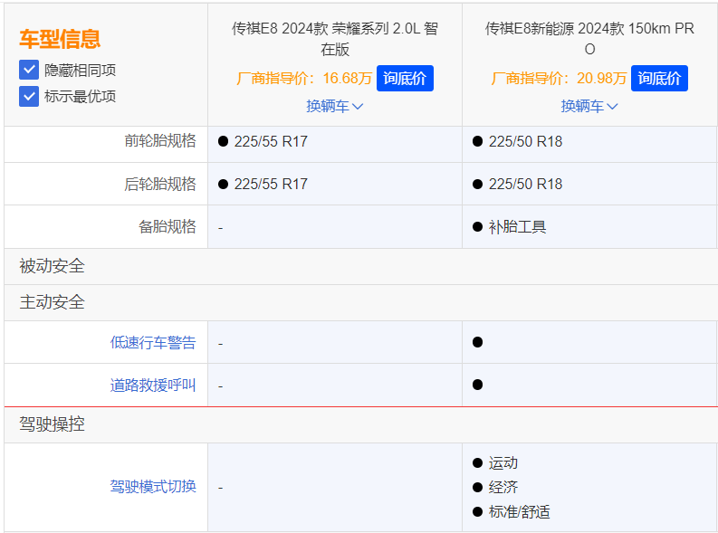
Task: Click the 标准/舒适 driving mode entry
Action: [x=520, y=512]
